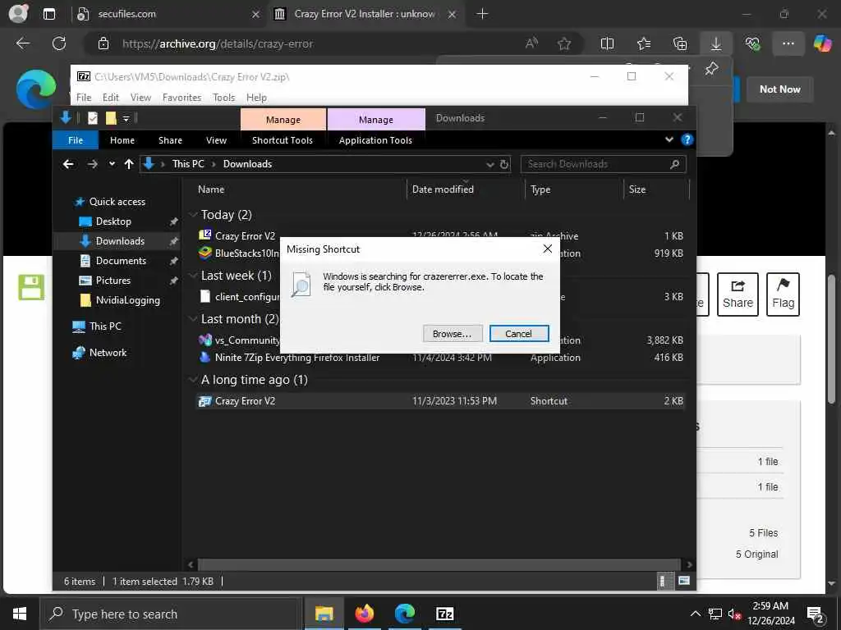This screenshot has width=841, height=630.
Task: Sort by the Size column
Action: tap(637, 189)
